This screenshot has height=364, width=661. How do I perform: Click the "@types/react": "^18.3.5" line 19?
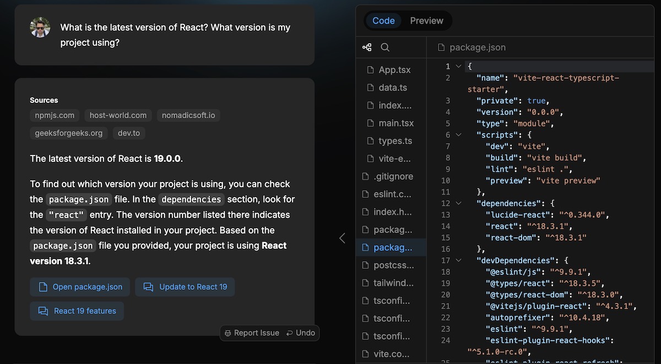(x=545, y=284)
